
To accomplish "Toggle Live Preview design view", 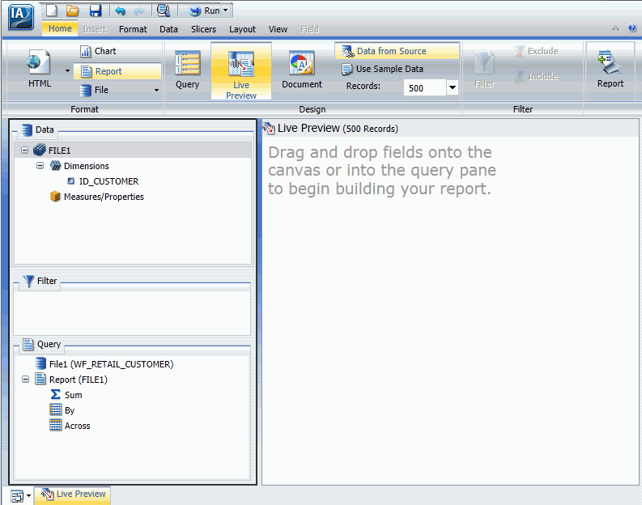I will pos(241,70).
